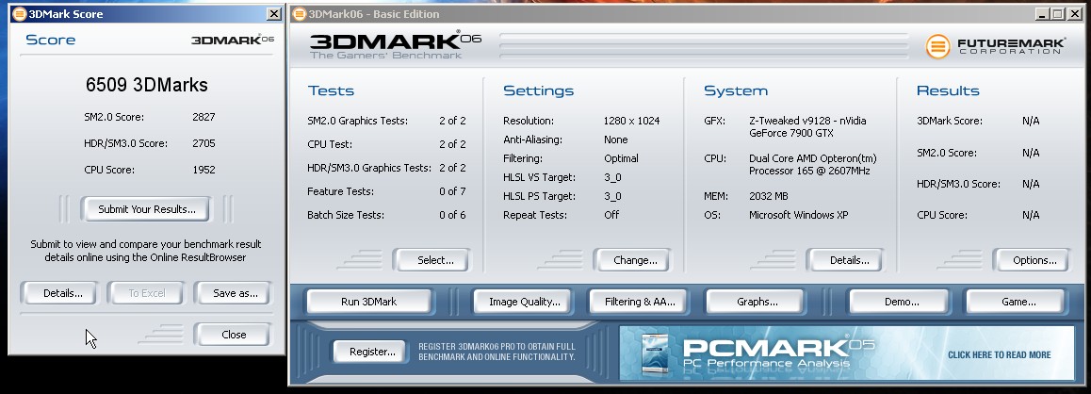Launch the Demo button
1091x394 pixels.
click(901, 302)
